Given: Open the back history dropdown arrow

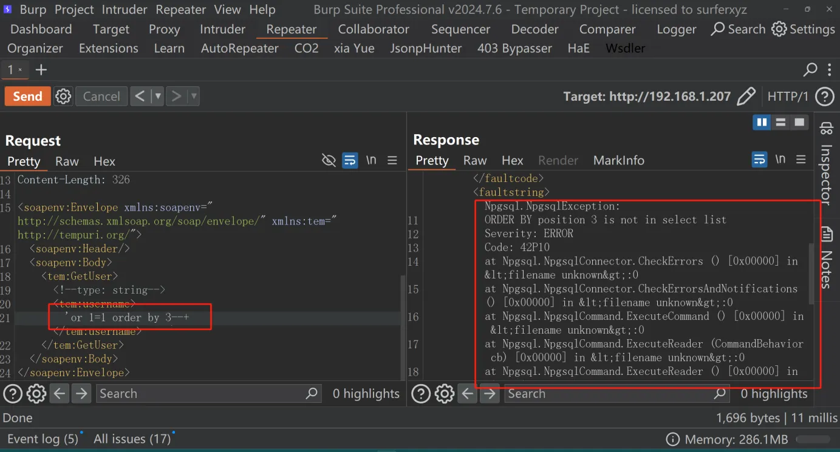Looking at the screenshot, I should click(157, 96).
